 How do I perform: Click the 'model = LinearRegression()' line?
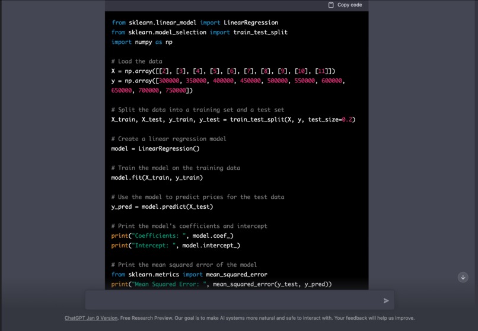click(155, 149)
